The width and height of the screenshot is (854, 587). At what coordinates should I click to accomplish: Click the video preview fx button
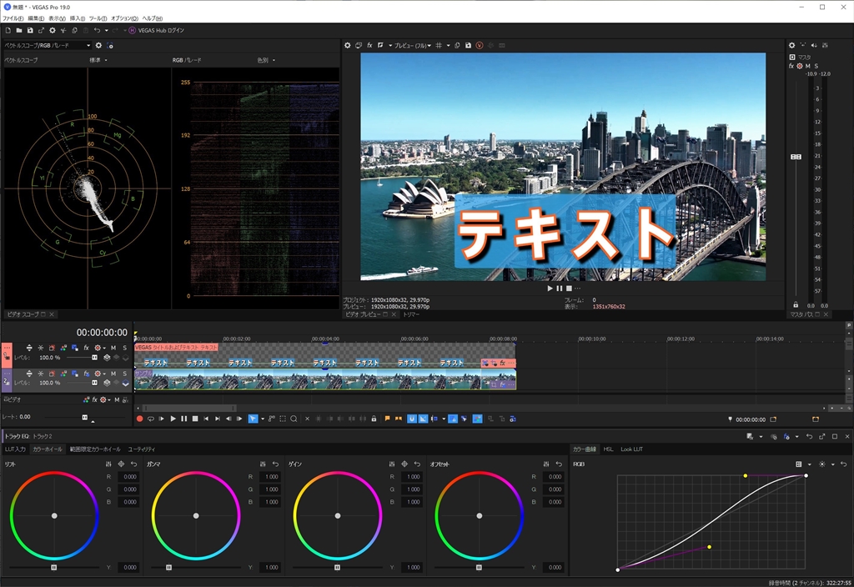369,45
